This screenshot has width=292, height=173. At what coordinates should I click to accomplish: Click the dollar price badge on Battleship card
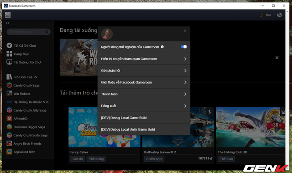click(x=209, y=112)
